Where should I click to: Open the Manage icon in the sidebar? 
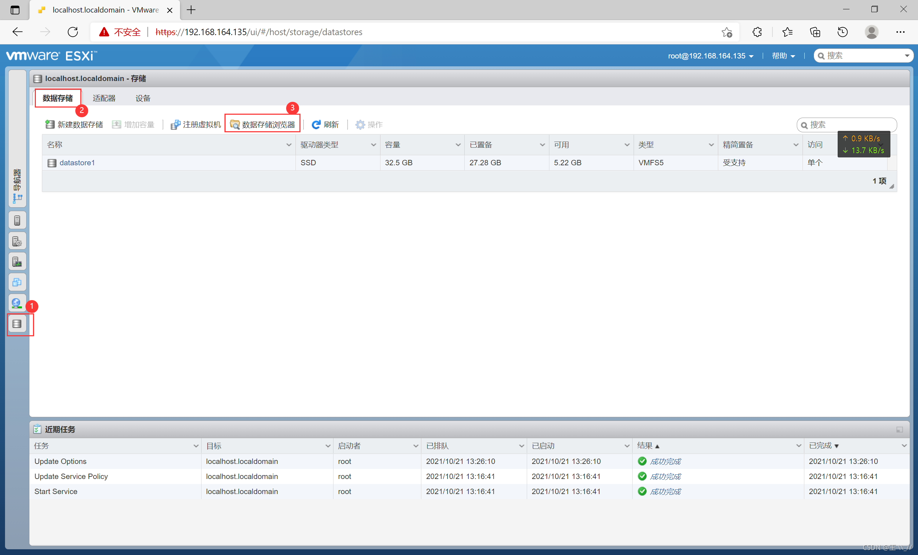pos(17,241)
